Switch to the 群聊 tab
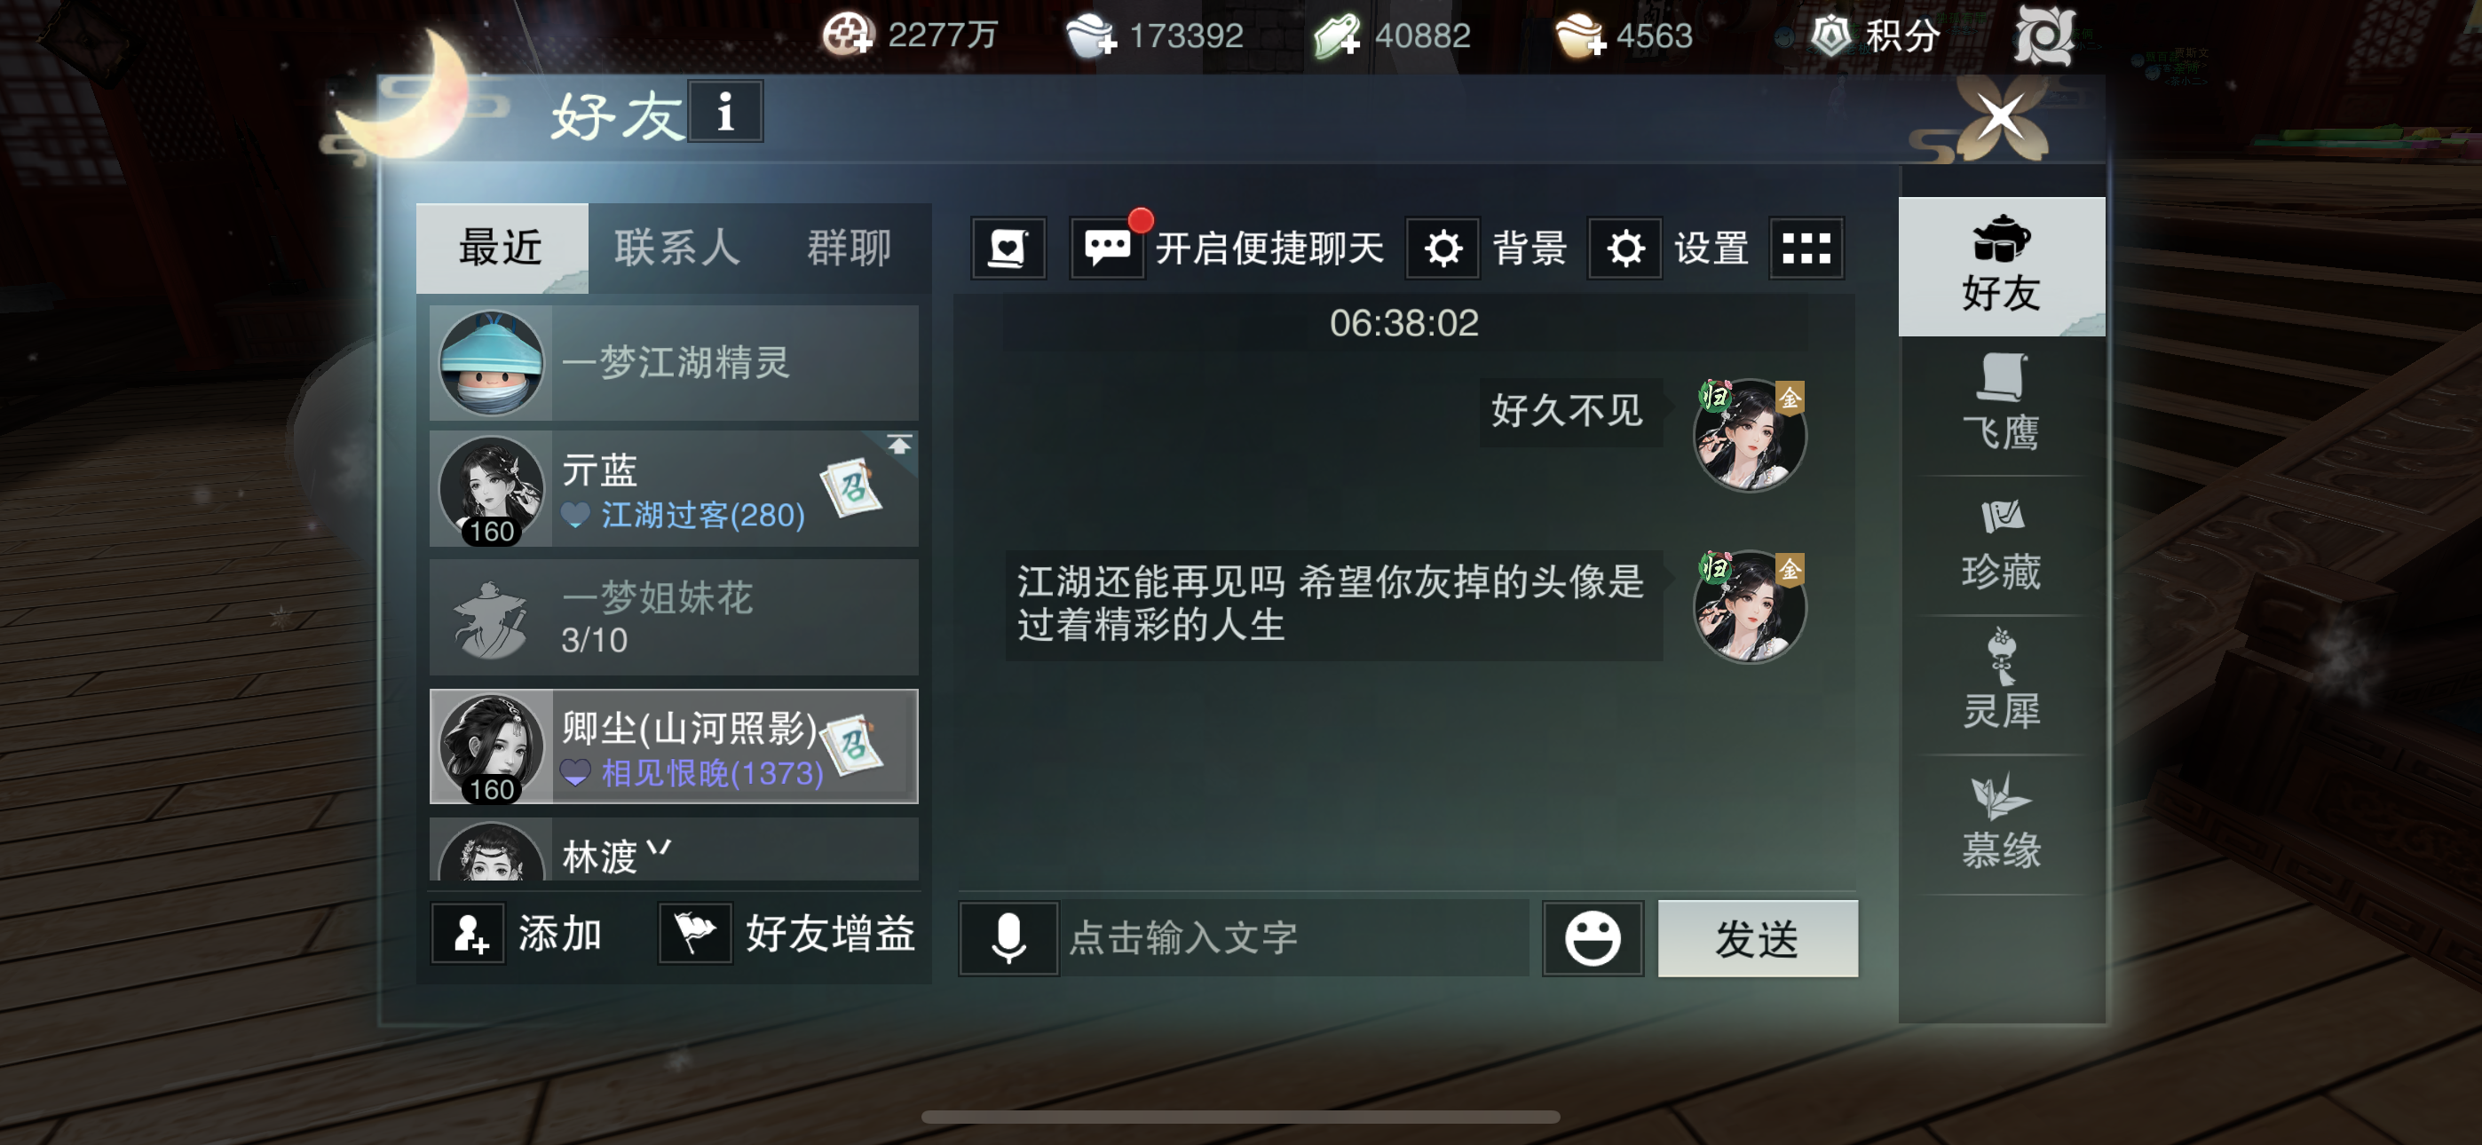Screen dimensions: 2482x1145 tap(848, 249)
